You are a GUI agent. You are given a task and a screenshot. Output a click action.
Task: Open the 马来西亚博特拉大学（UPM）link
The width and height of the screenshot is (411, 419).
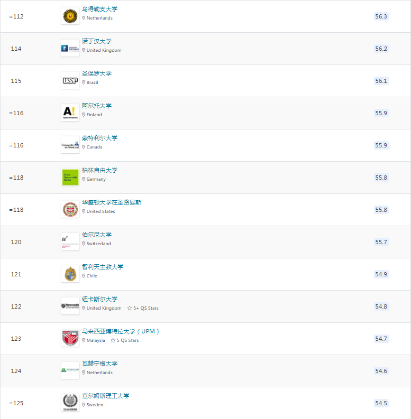click(x=121, y=332)
